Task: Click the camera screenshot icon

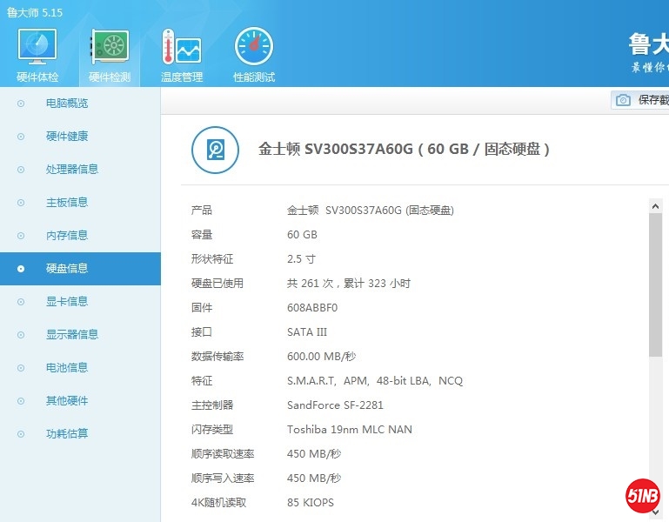Action: click(x=623, y=100)
